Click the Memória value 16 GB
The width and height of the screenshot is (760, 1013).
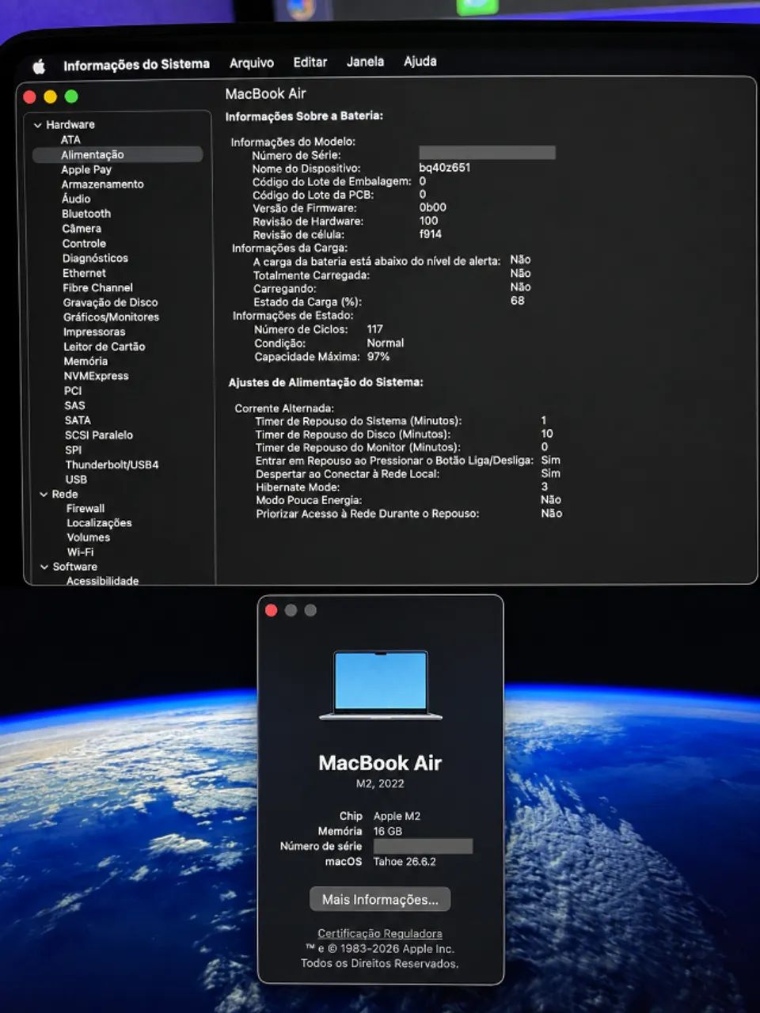tap(388, 832)
